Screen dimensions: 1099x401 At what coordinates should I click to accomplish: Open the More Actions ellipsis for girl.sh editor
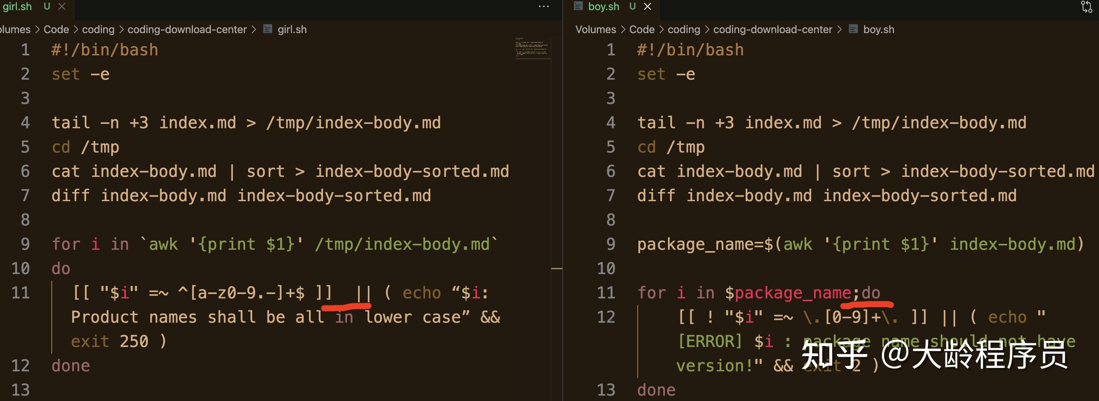543,6
